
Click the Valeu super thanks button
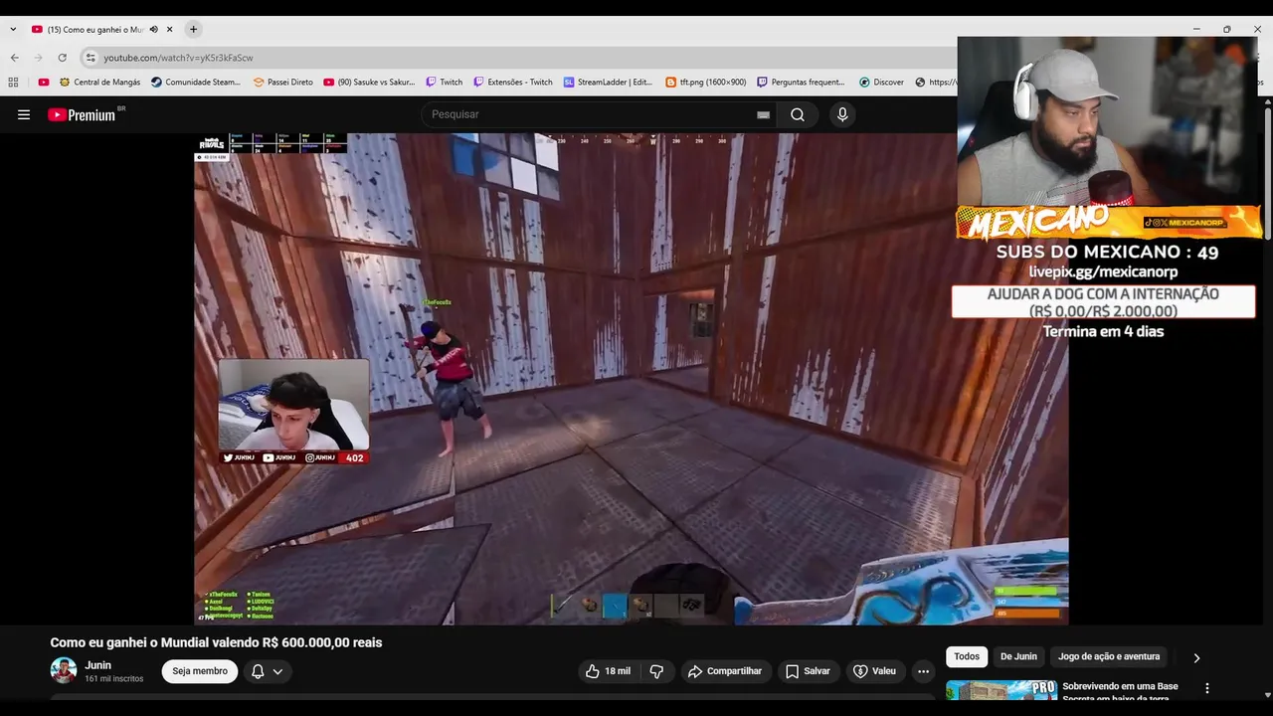[874, 671]
